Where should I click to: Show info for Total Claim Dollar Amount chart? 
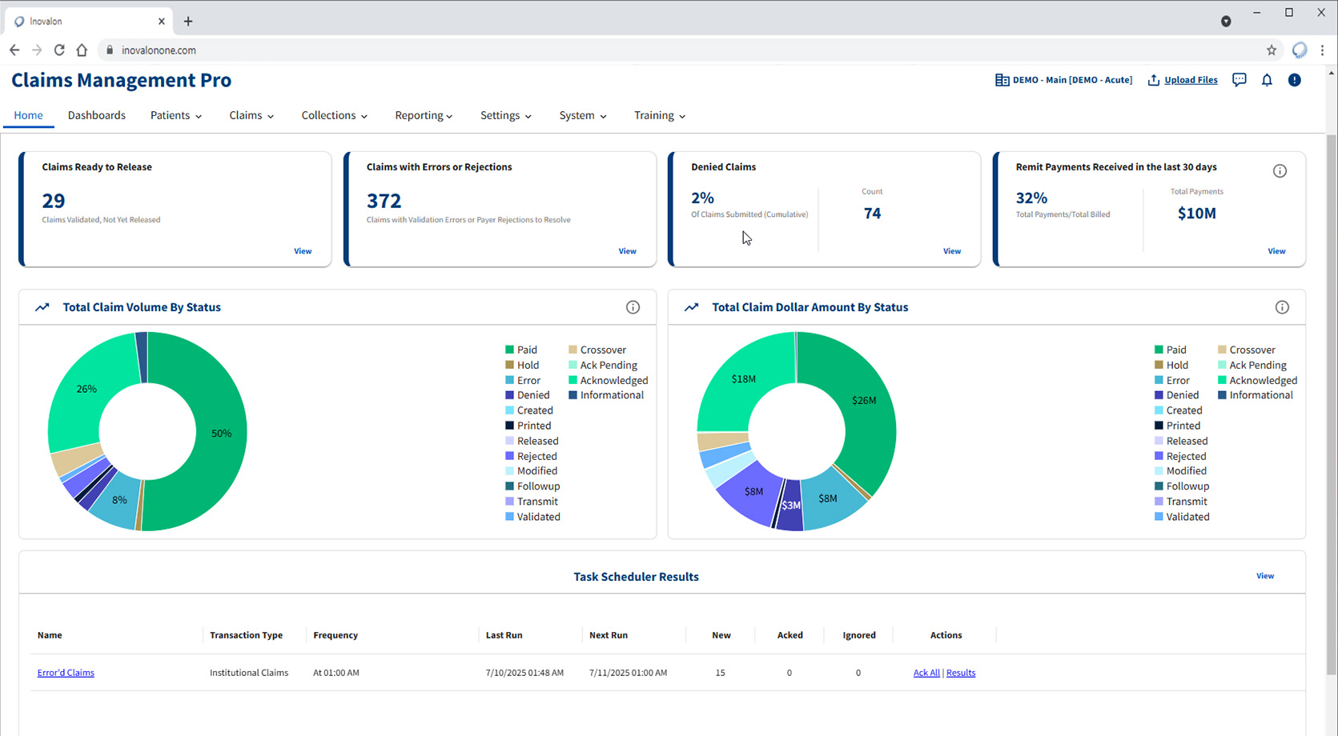click(x=1282, y=307)
